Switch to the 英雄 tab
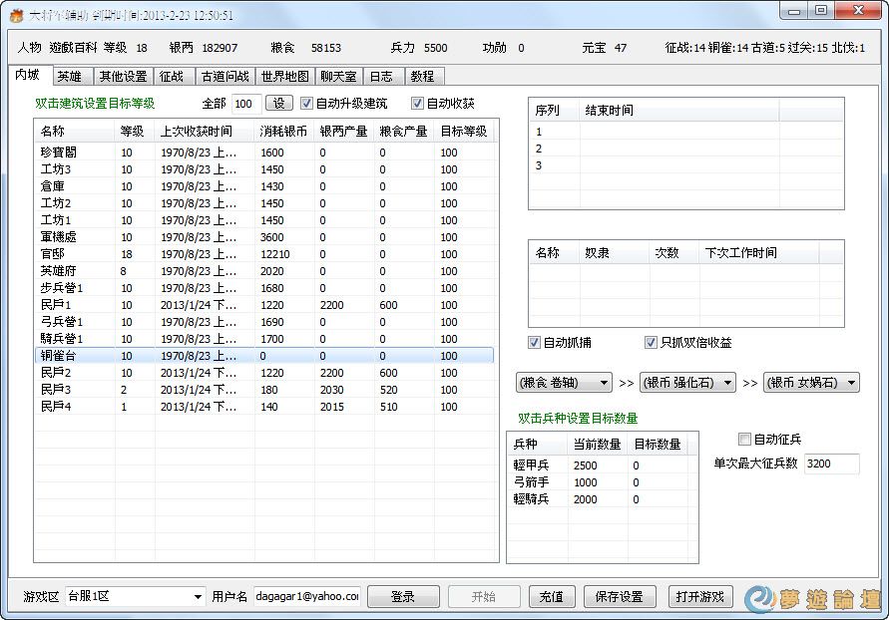 [70, 77]
